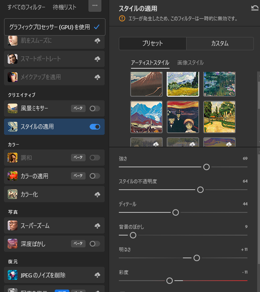This screenshot has height=292, width=260.
Task: Click the 復元 section heading
Action: click(13, 262)
